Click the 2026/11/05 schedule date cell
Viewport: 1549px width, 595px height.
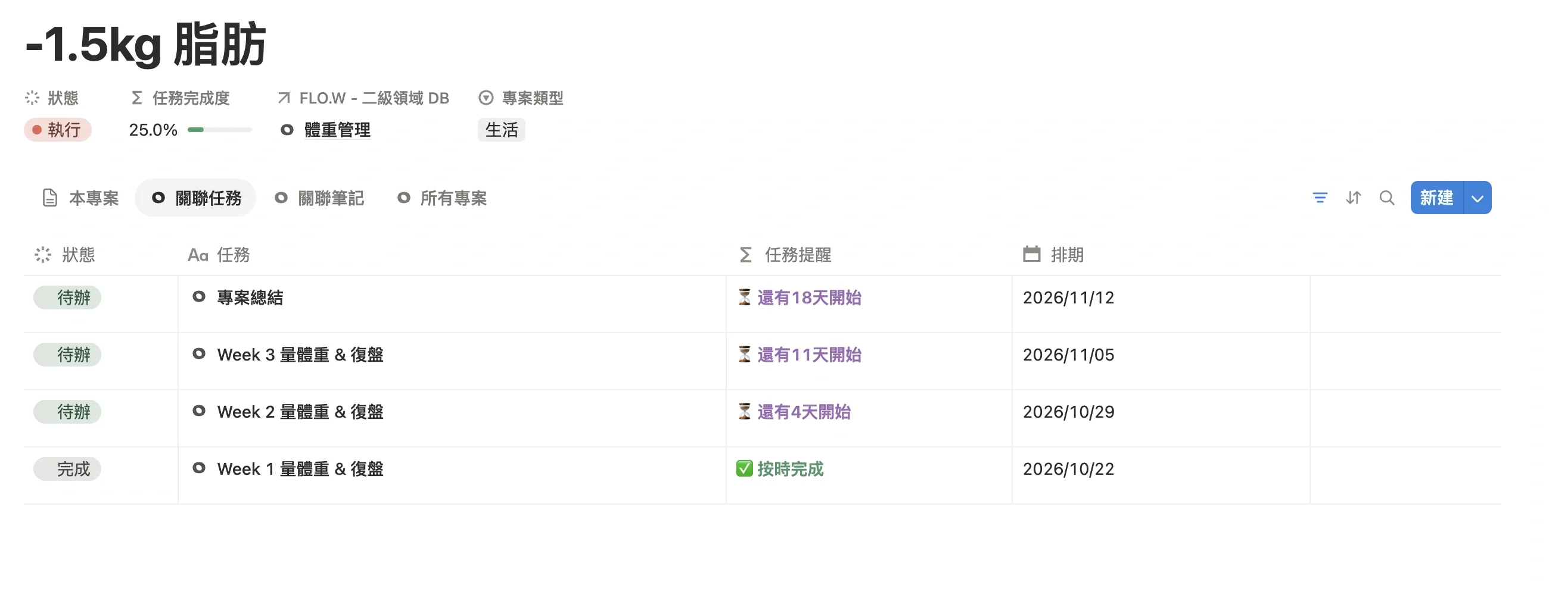pos(1161,361)
